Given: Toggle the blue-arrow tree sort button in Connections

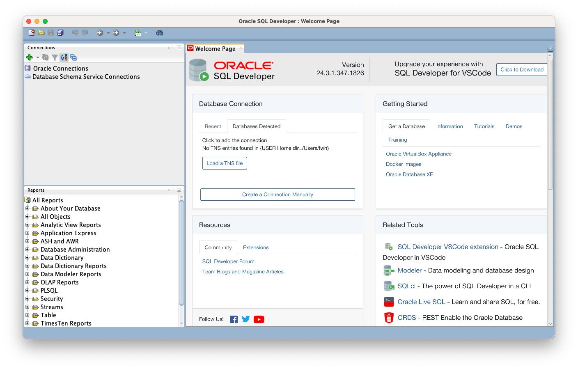Looking at the screenshot, I should click(x=64, y=57).
